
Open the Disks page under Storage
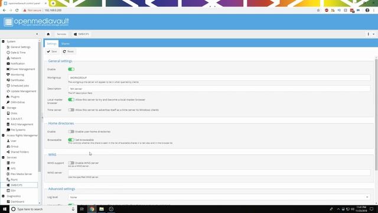click(x=14, y=114)
